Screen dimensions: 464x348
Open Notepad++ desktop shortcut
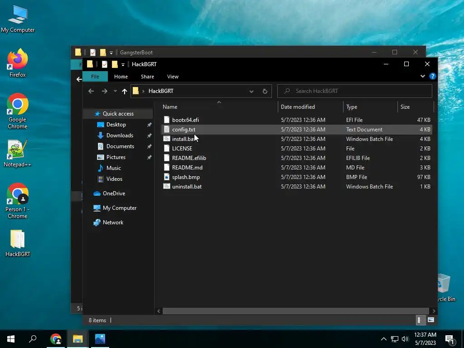pyautogui.click(x=18, y=153)
